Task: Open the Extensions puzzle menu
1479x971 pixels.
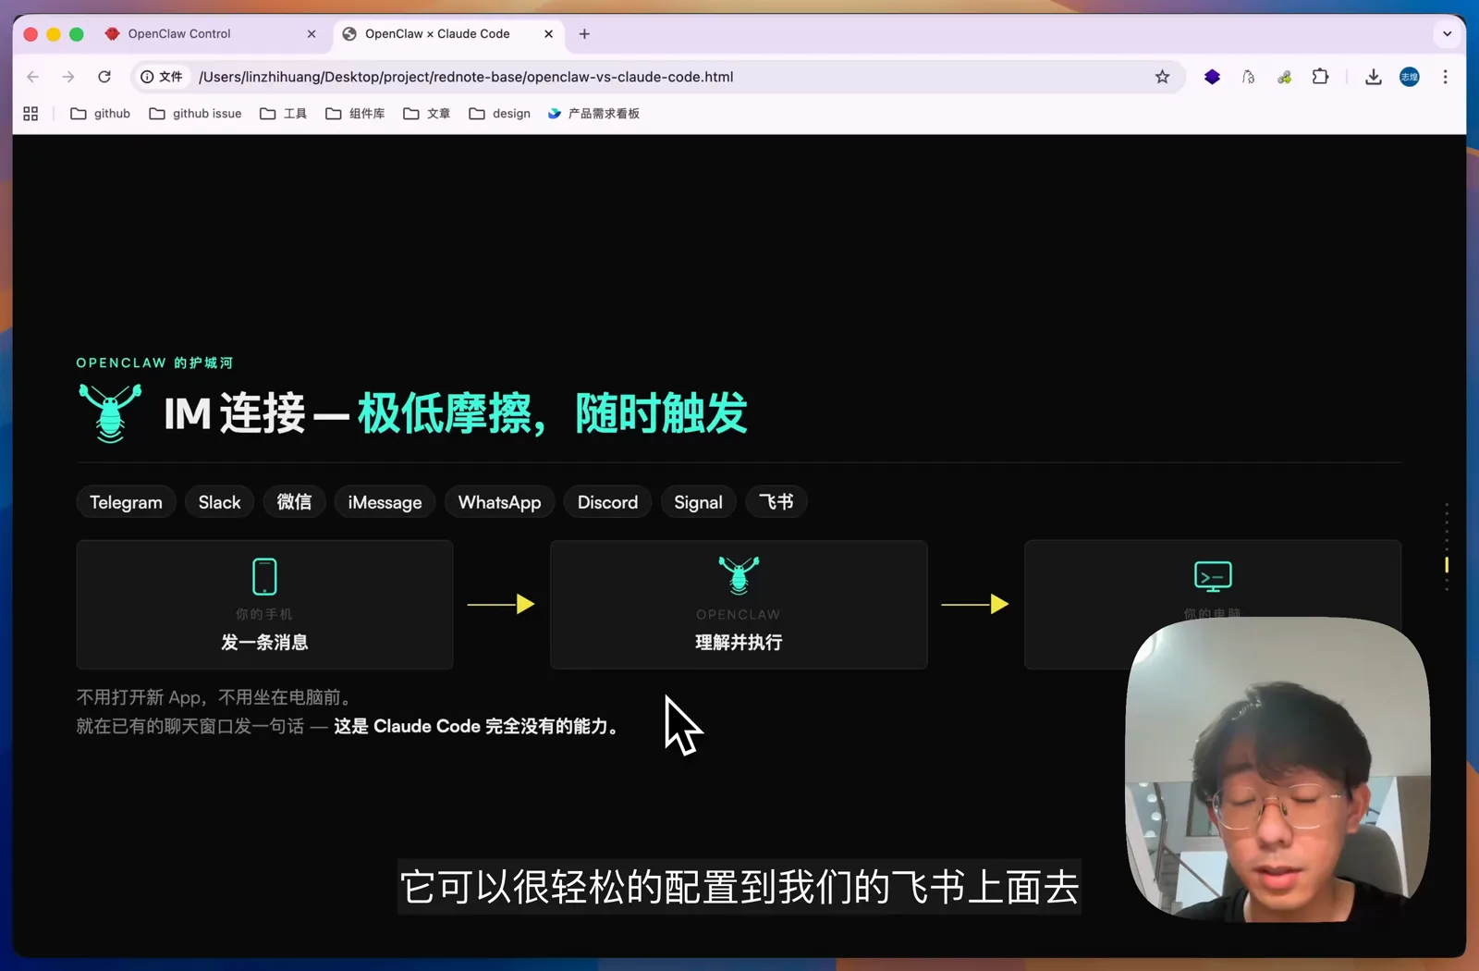Action: (1320, 77)
